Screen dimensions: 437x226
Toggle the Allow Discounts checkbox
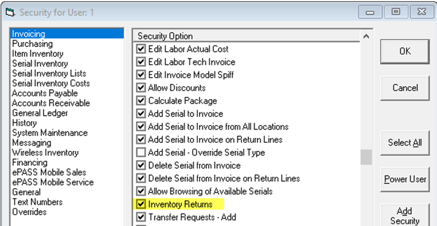coord(141,88)
